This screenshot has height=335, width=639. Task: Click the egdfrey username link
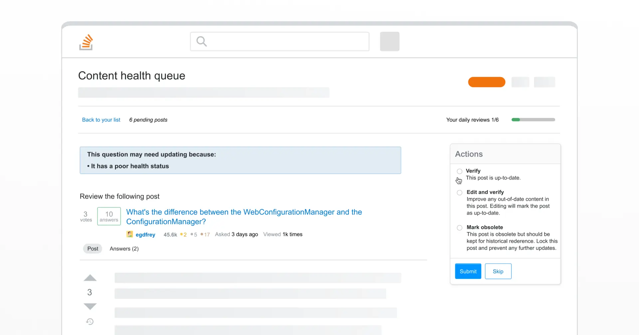pyautogui.click(x=145, y=235)
